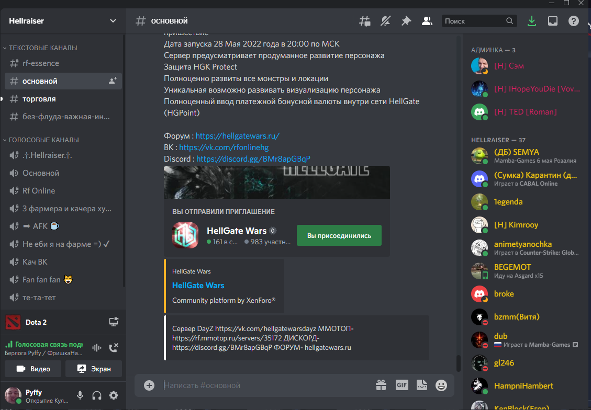
Task: Open the rf-essence text channel
Action: coord(63,63)
